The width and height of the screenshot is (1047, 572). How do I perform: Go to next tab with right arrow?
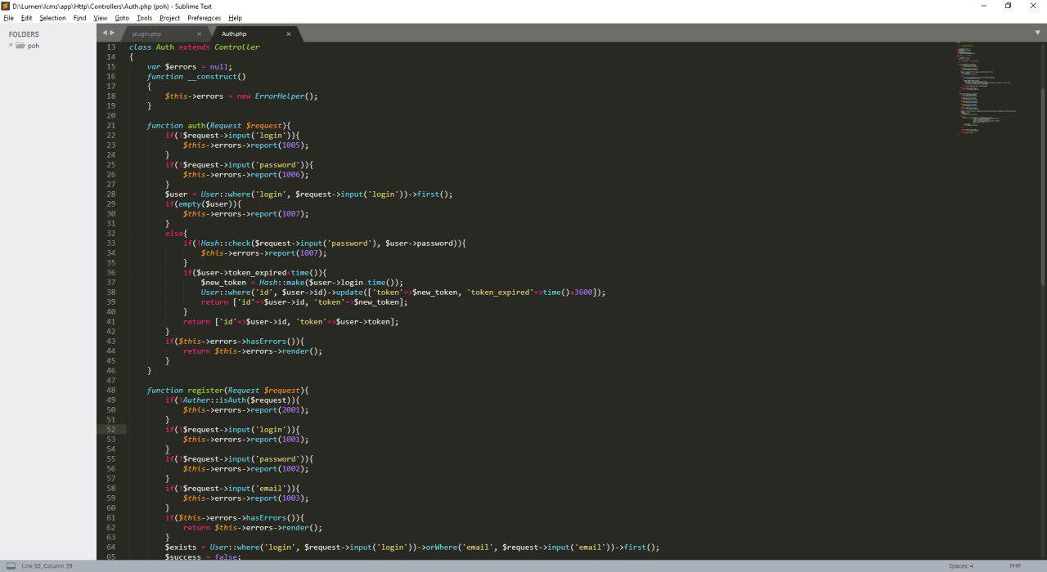coord(112,33)
